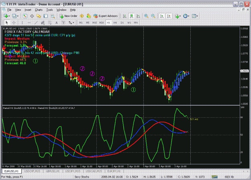Switch to the USDCAD,M15 chart tab
The width and height of the screenshot is (251, 180).
click(x=94, y=171)
